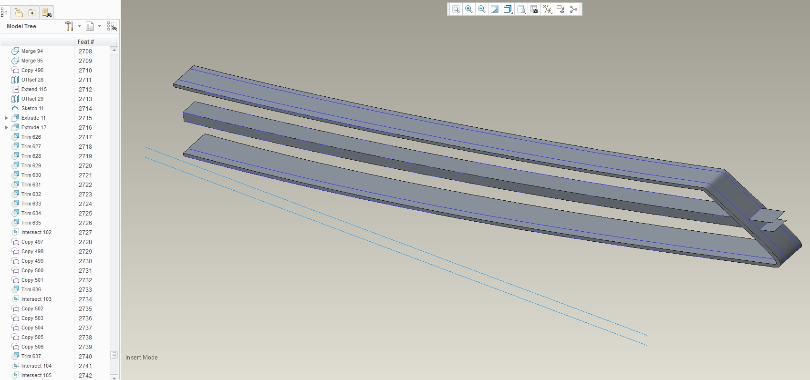The height and width of the screenshot is (380, 810).
Task: Expand the Extrude 11 feature
Action: [6, 118]
